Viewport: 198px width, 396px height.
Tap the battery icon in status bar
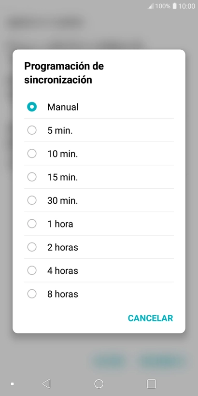[174, 6]
